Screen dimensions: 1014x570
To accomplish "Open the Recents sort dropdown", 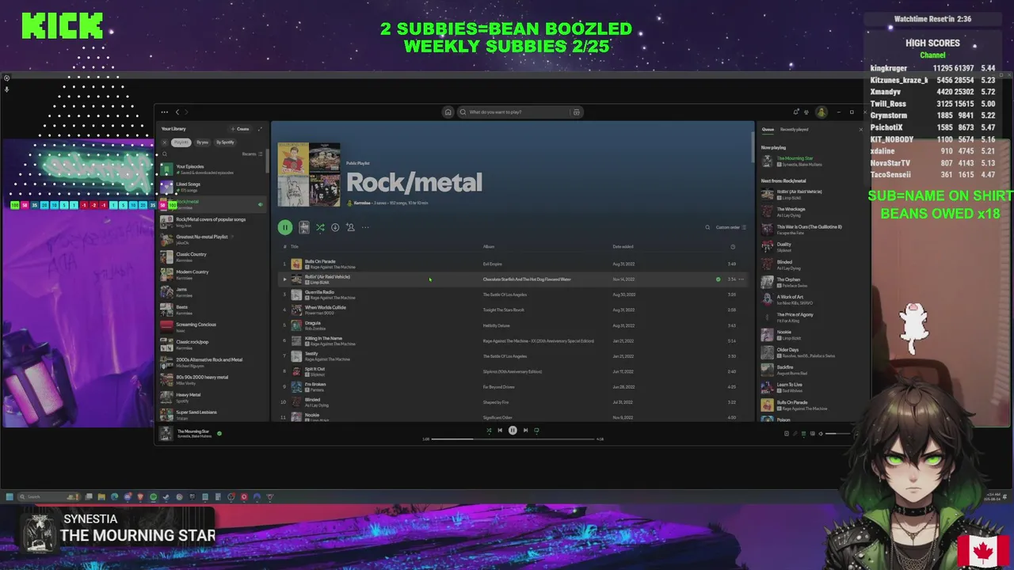I will [252, 154].
